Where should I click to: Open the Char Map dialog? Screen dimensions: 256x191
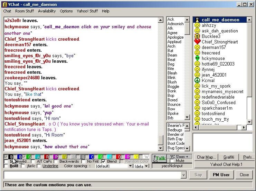click(206, 157)
